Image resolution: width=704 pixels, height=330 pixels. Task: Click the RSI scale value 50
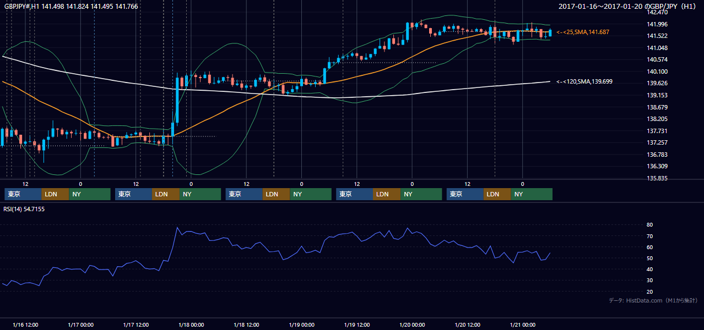(x=649, y=258)
